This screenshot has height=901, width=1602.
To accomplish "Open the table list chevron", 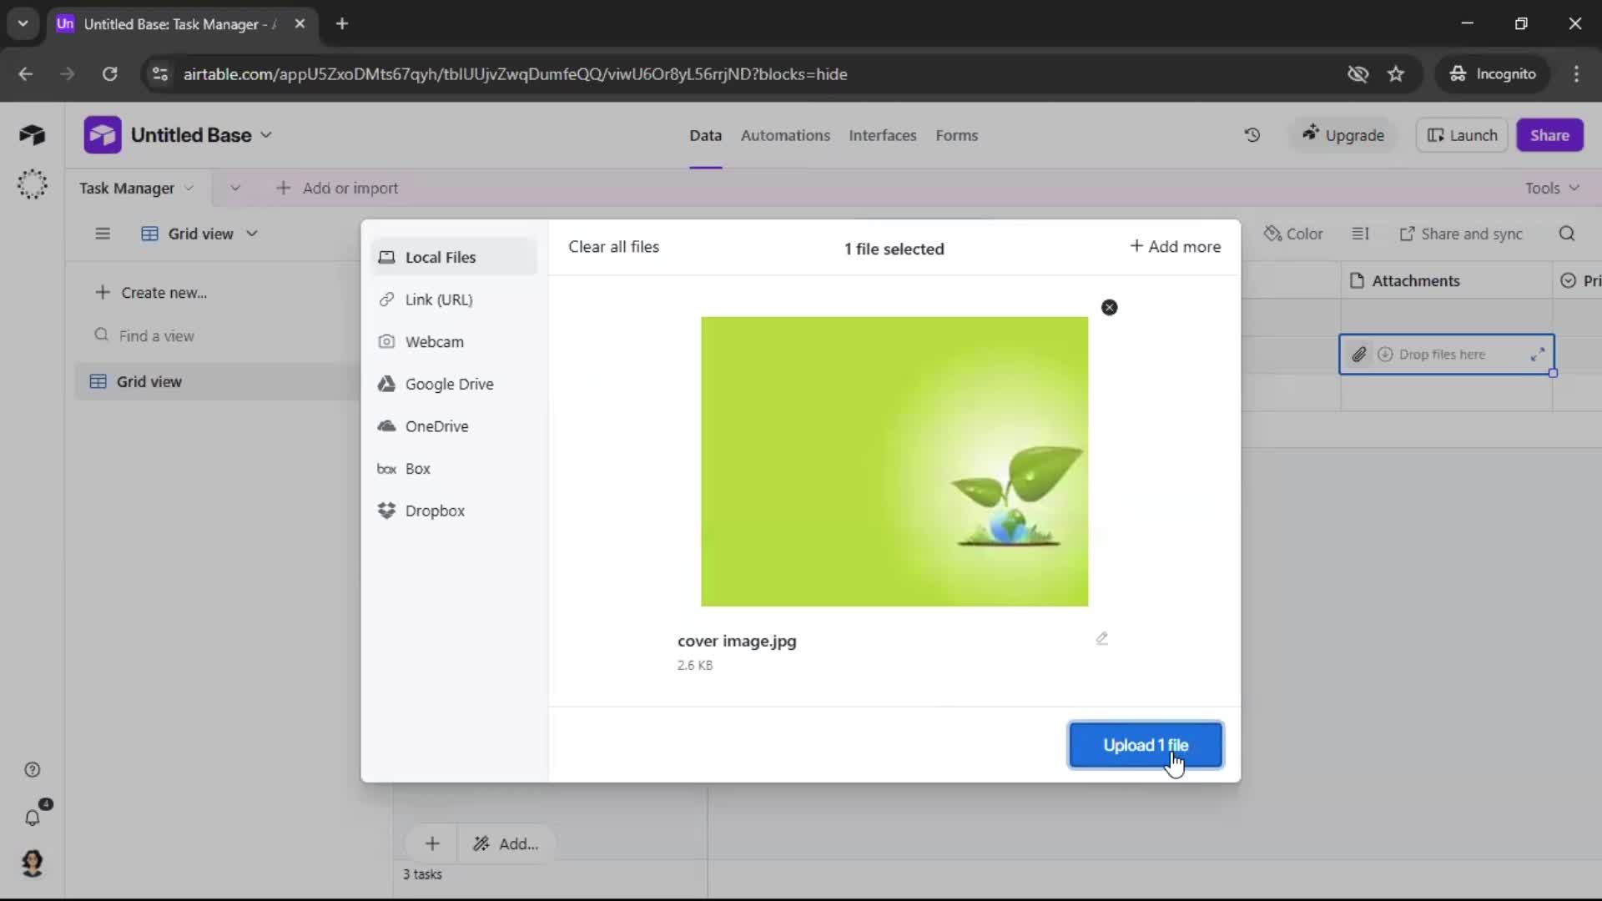I will click(235, 189).
